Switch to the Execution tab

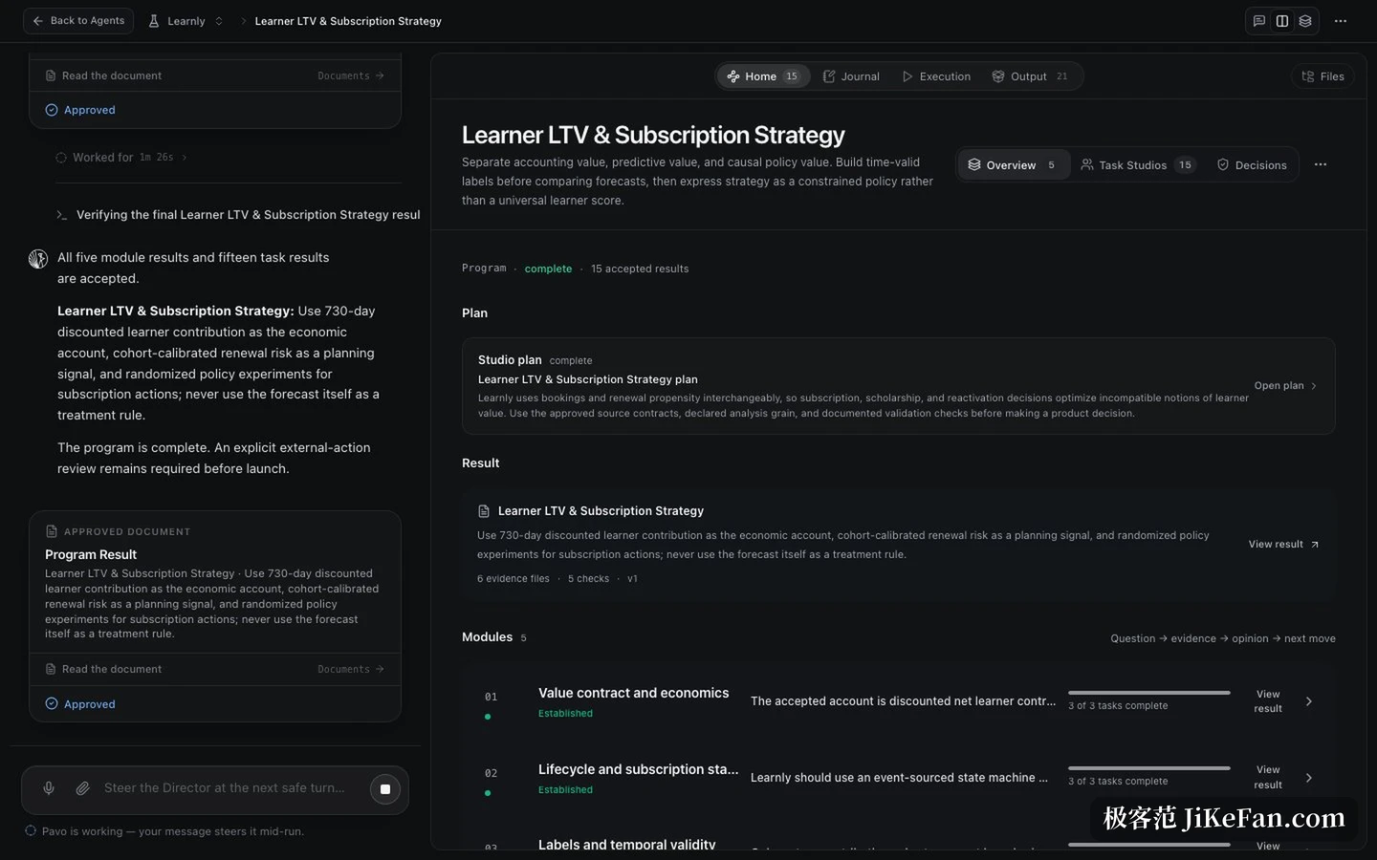coord(936,76)
